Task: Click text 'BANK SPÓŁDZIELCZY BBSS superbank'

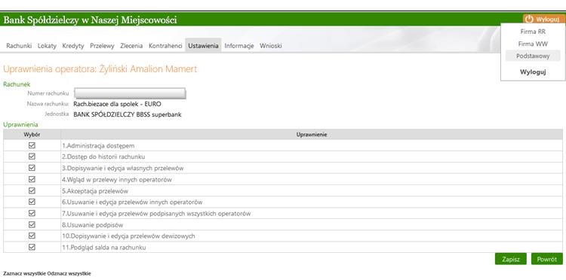Action: (128, 115)
